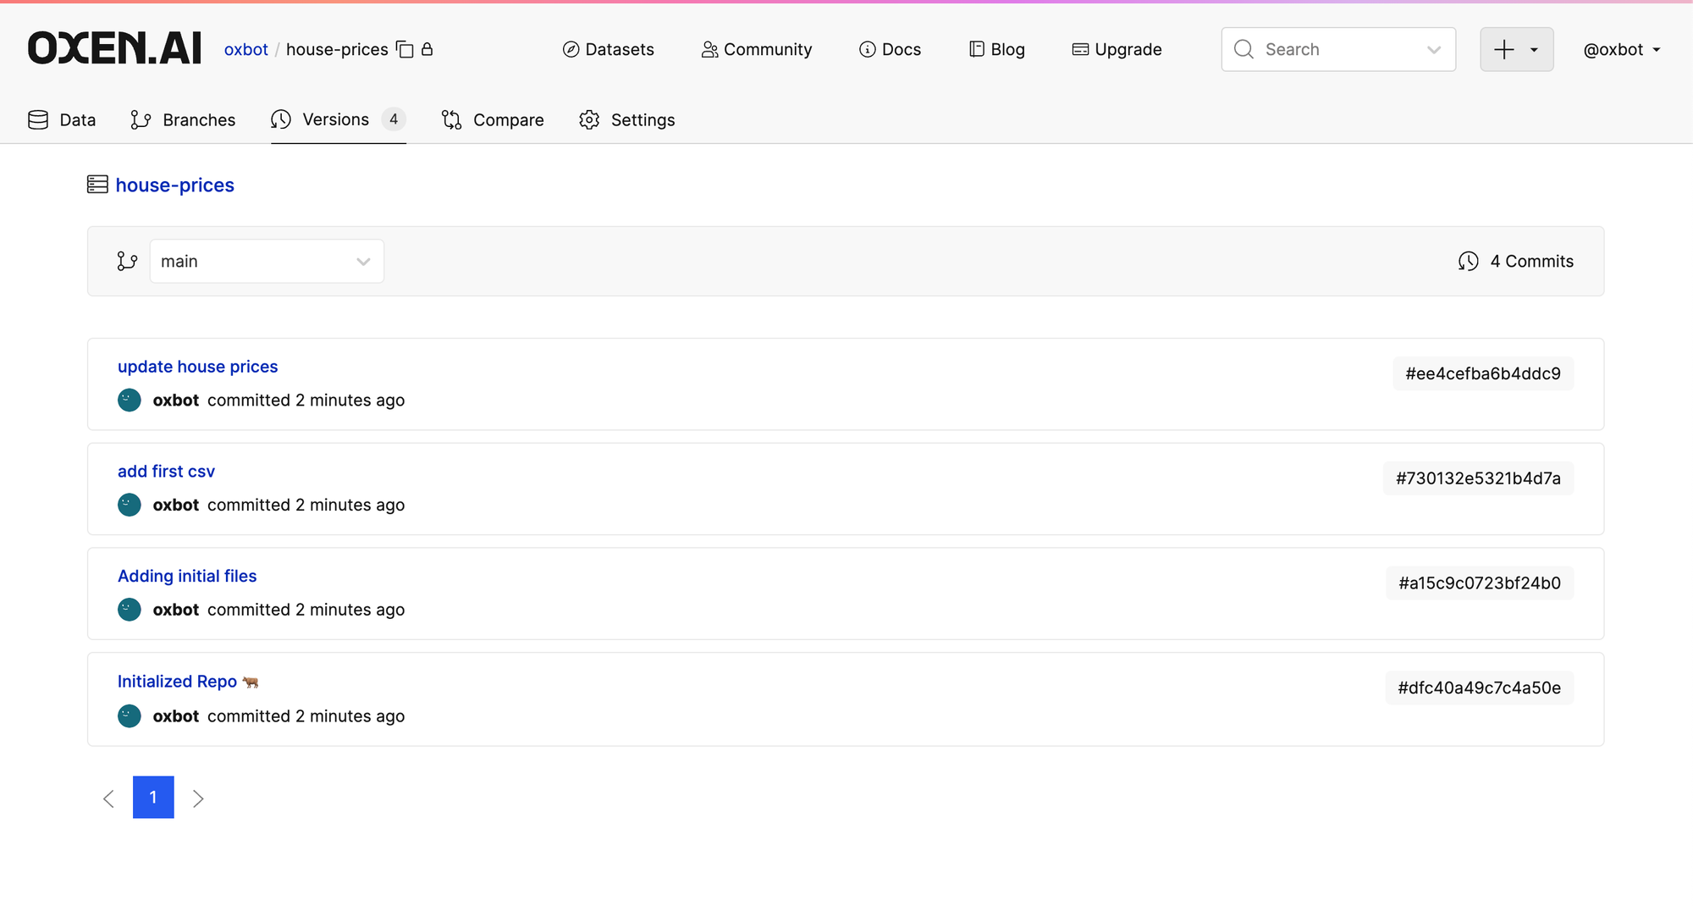Image resolution: width=1693 pixels, height=906 pixels.
Task: Copy the house-prices repository name
Action: (x=405, y=50)
